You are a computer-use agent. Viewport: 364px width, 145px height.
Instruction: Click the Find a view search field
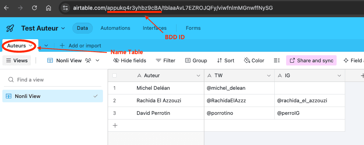(52, 80)
